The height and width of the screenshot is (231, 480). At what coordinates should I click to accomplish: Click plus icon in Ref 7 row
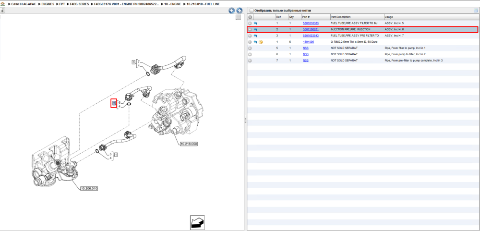click(250, 61)
